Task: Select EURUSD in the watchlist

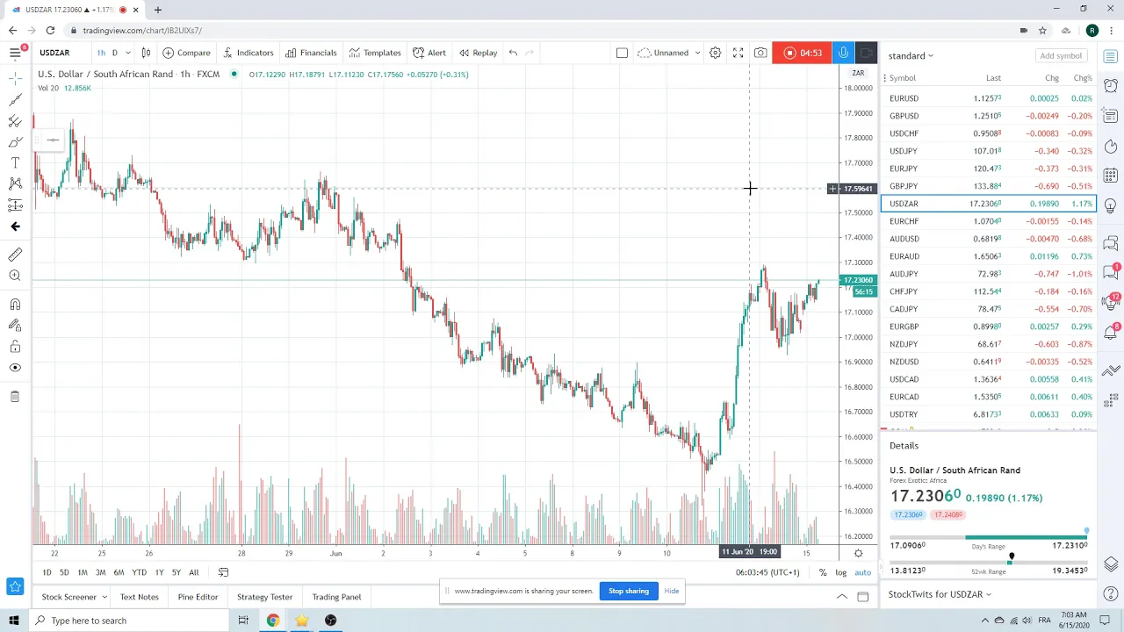Action: click(989, 98)
